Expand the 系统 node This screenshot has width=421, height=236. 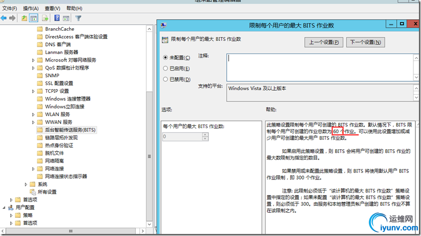[x=26, y=185]
